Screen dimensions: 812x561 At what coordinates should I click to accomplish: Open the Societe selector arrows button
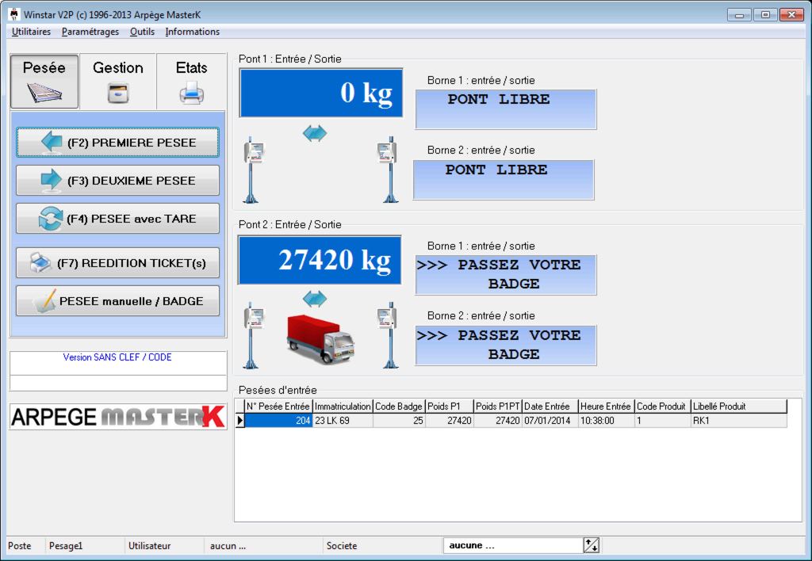click(591, 545)
